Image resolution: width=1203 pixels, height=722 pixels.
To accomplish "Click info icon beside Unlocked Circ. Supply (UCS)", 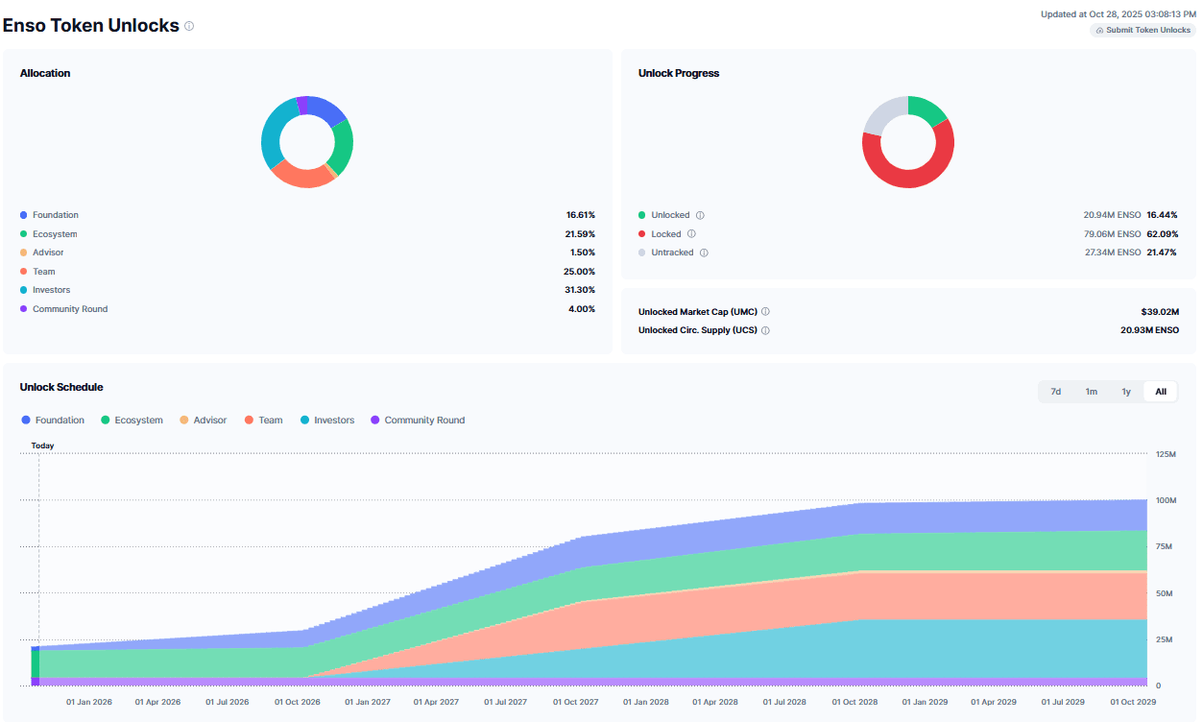I will 765,330.
